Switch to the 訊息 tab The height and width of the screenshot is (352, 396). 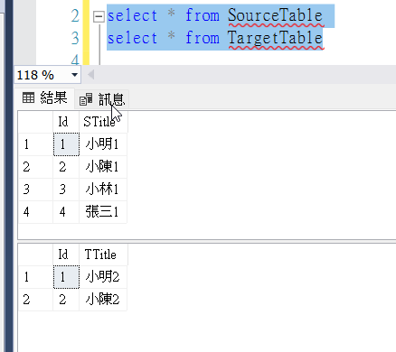(x=102, y=99)
